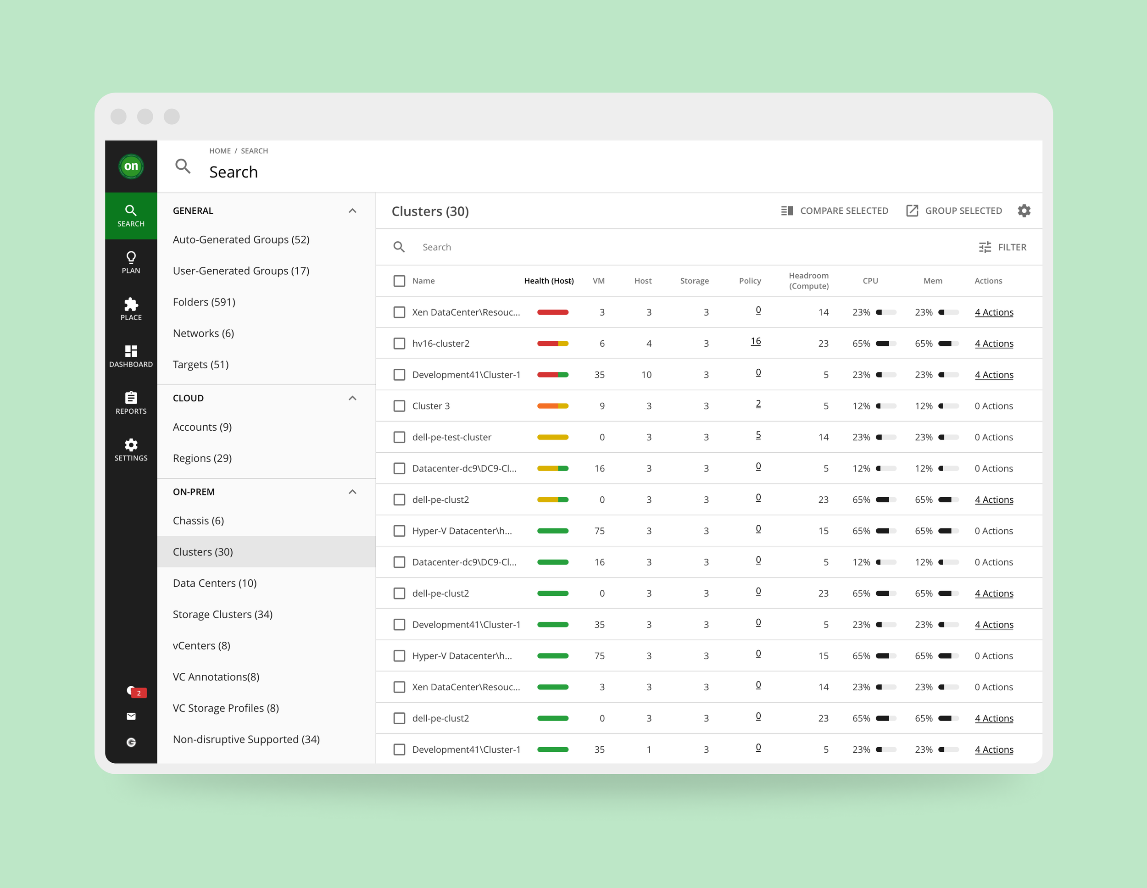Check the Development41\Cluster-1 red-health row checkbox
The width and height of the screenshot is (1147, 888).
(399, 374)
